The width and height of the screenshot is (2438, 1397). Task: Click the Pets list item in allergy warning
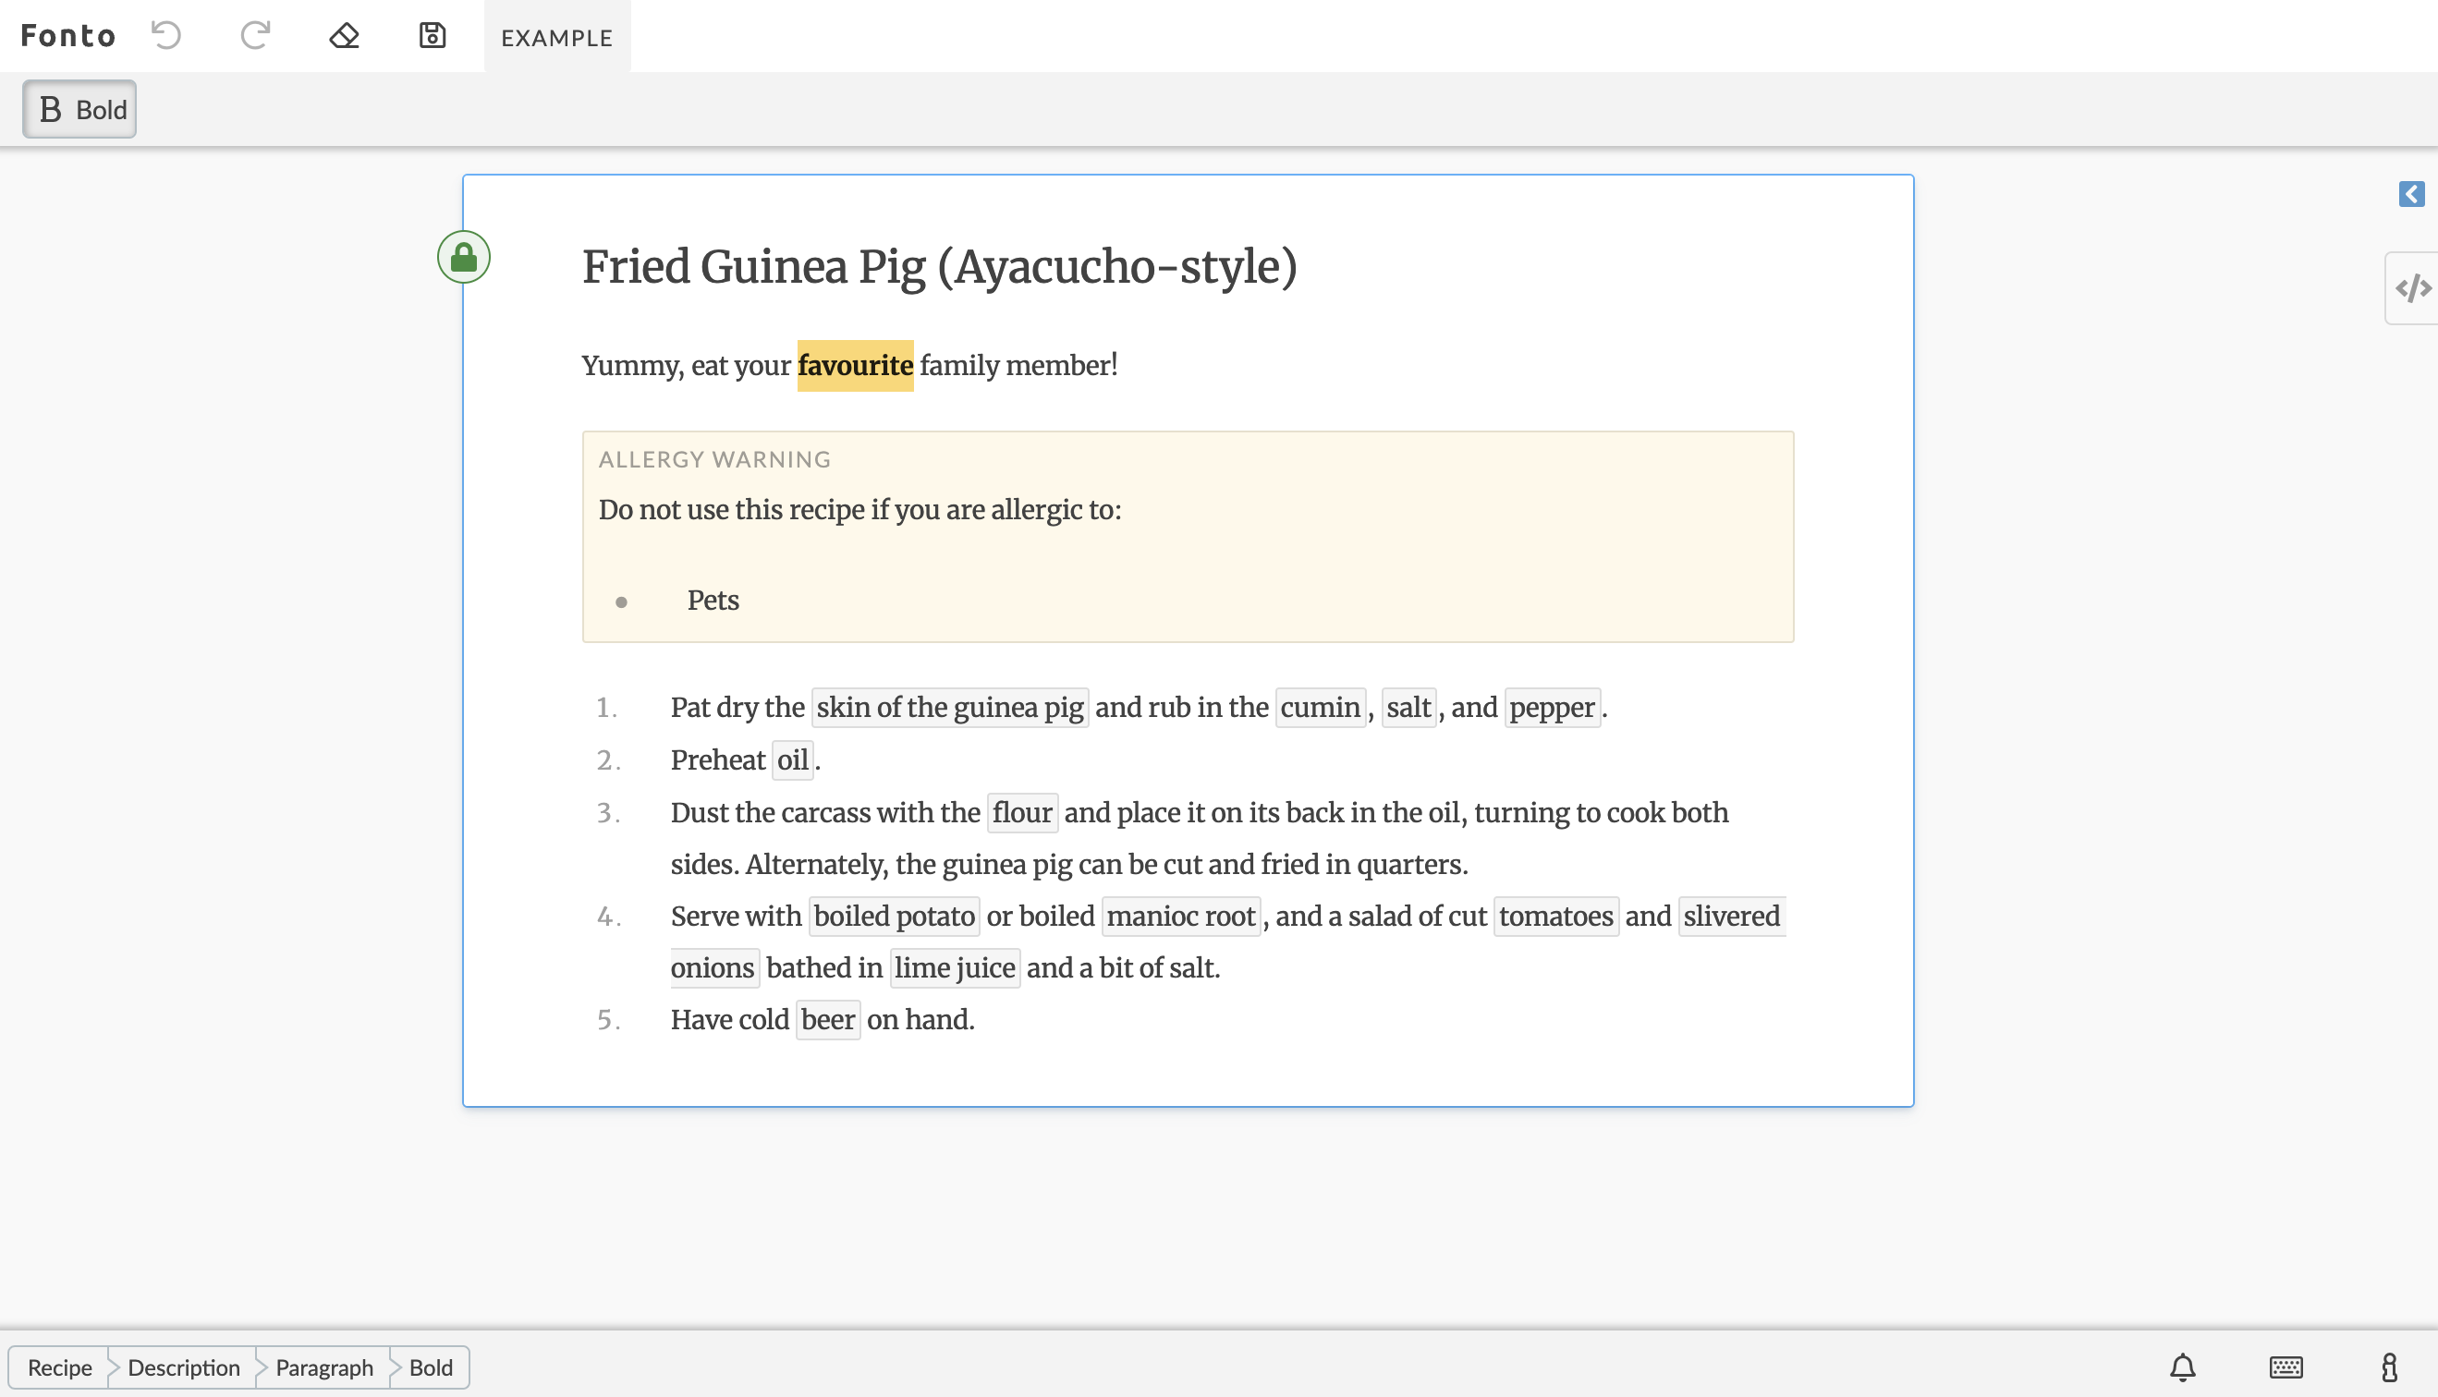point(712,600)
